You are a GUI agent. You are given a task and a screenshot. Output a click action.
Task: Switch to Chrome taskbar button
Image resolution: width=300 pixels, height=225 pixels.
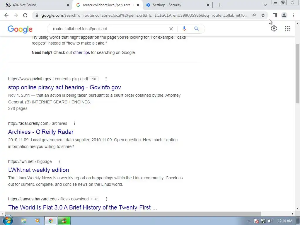(51, 221)
